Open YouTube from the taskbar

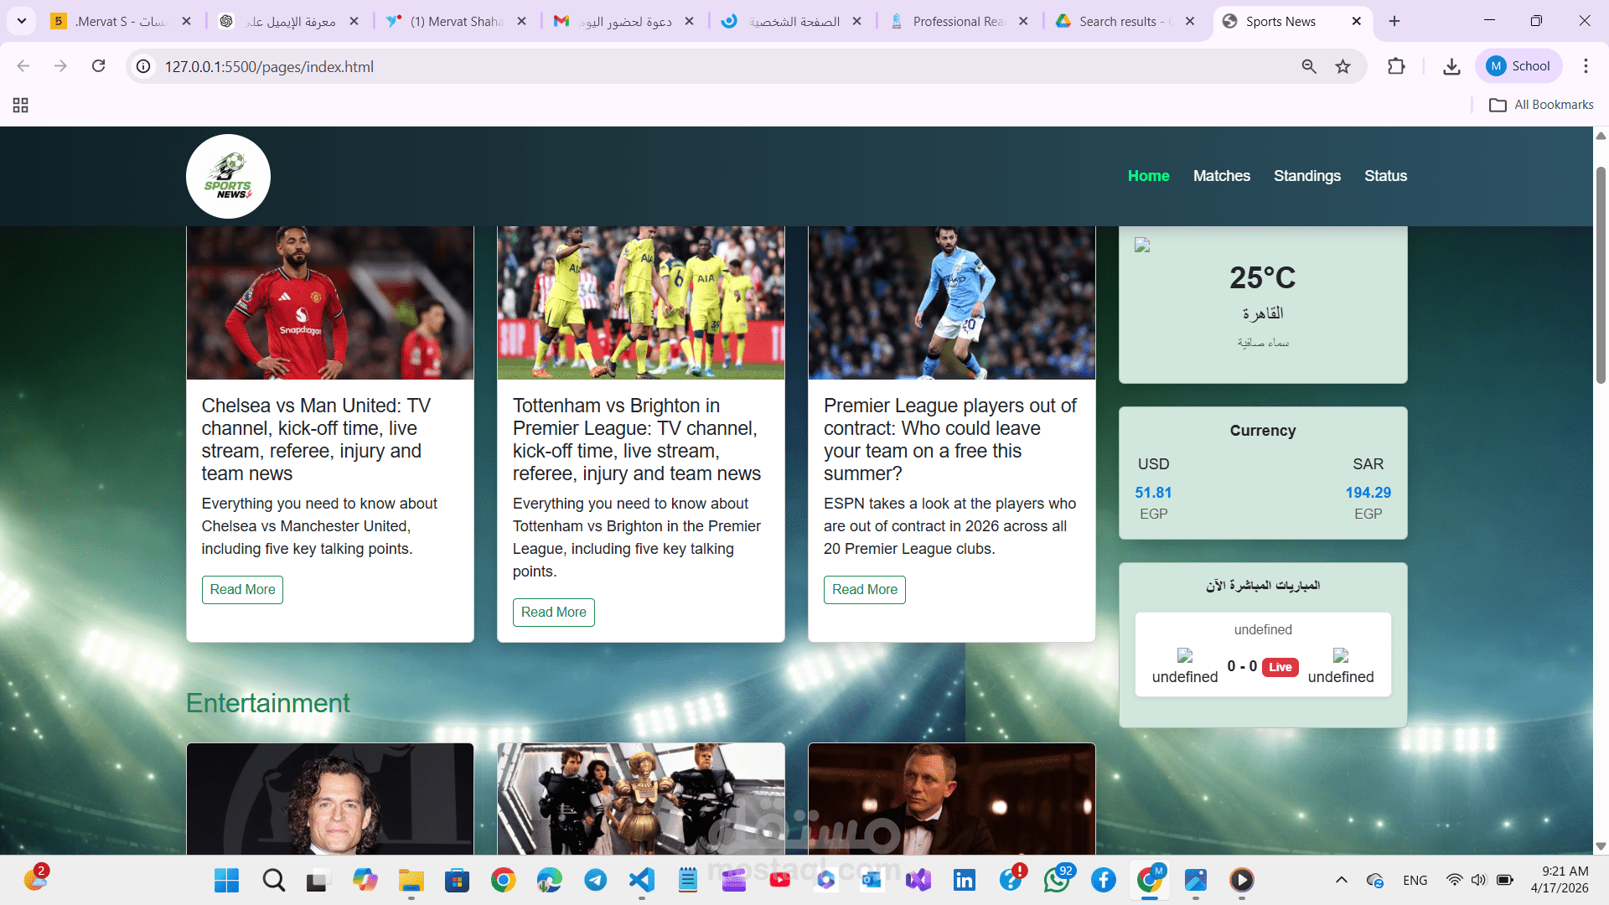(780, 881)
